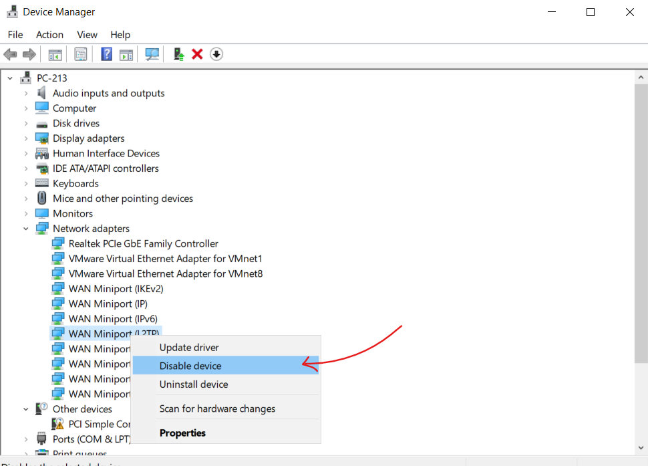Click the Help question mark toolbar icon

106,54
